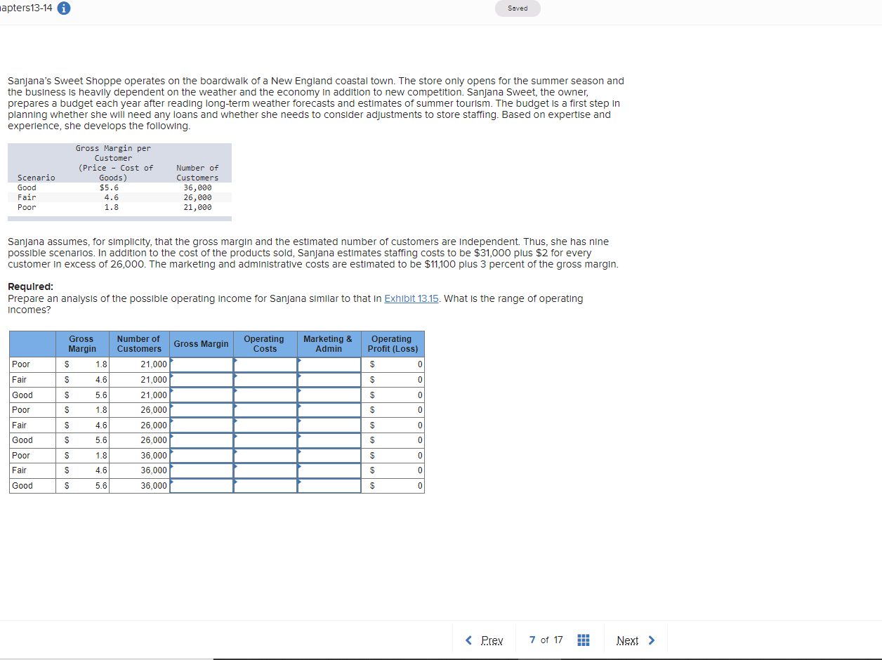This screenshot has height=660, width=882.
Task: Select Operating Costs input for Fair 26,000 row
Action: pyautogui.click(x=265, y=425)
